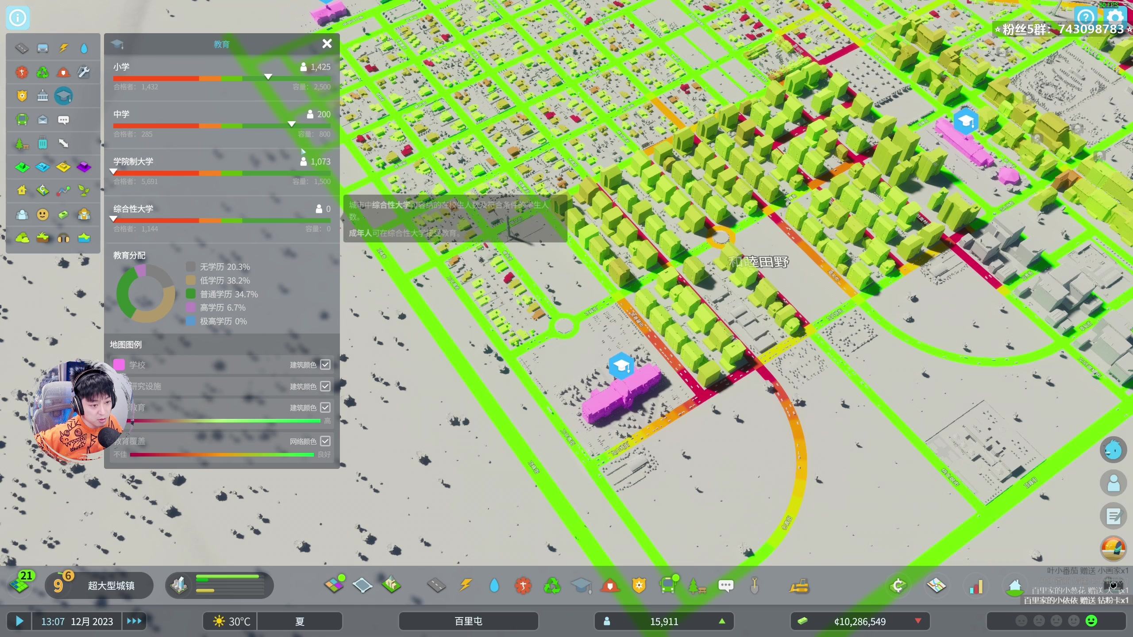Open the healthcare info view icon
1133x637 pixels.
pos(22,72)
